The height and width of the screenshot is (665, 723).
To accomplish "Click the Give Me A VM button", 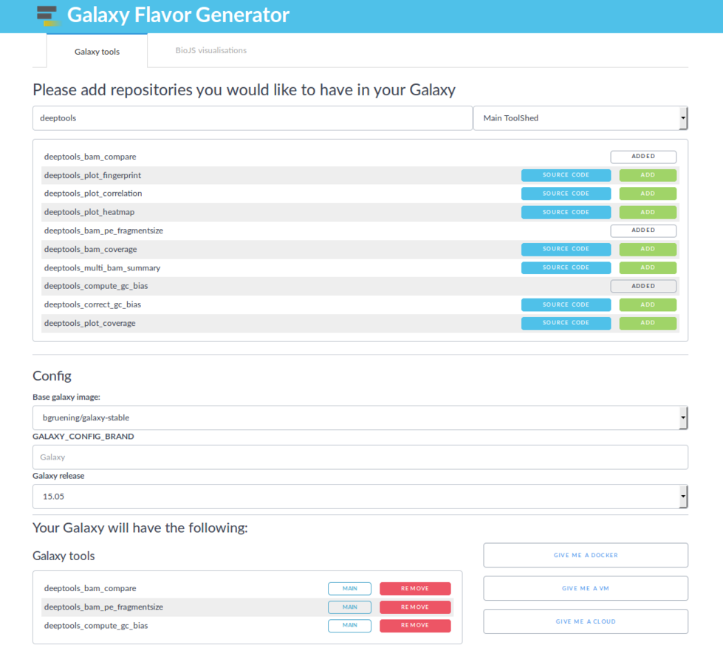I will click(x=586, y=588).
